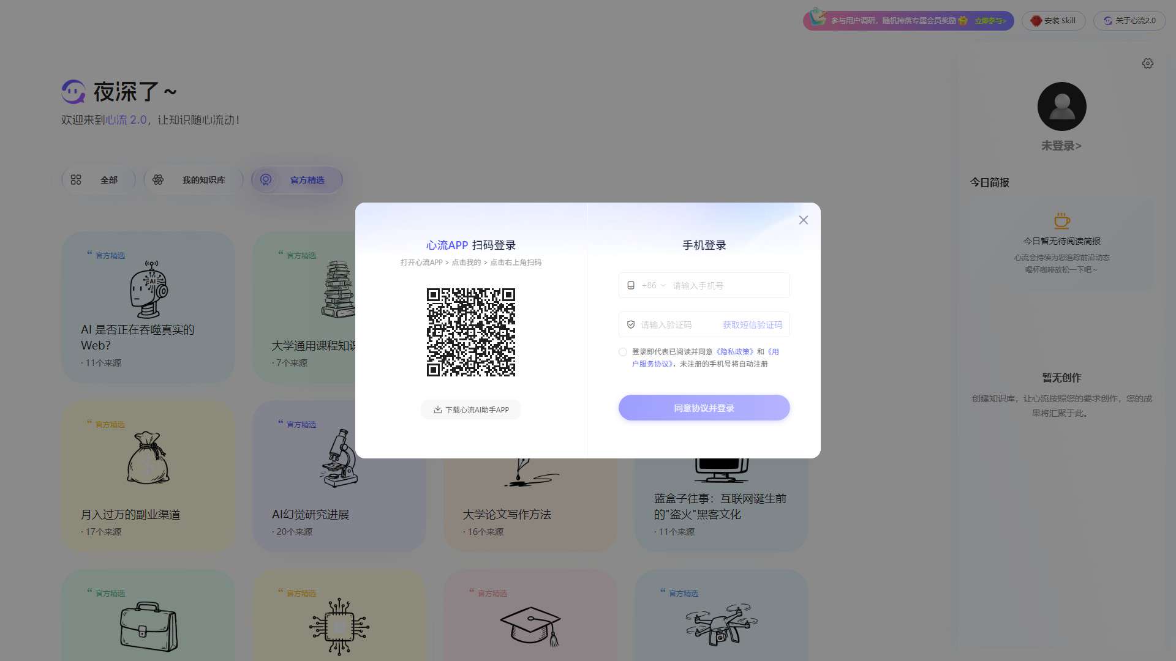
Task: Open 月入过万的副业渠道 card
Action: (x=148, y=476)
